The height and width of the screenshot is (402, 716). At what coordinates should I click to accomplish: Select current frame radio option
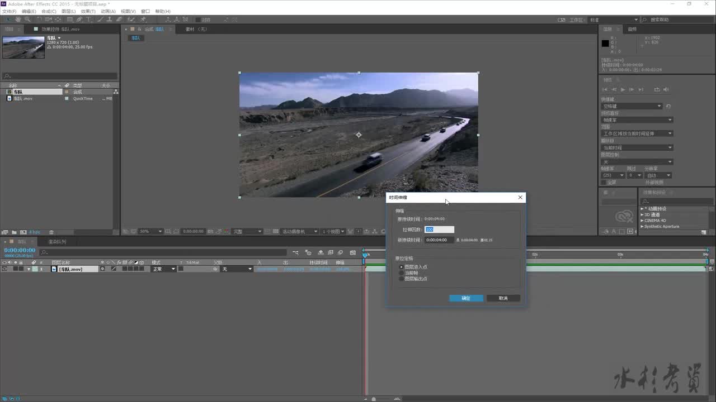pos(401,272)
